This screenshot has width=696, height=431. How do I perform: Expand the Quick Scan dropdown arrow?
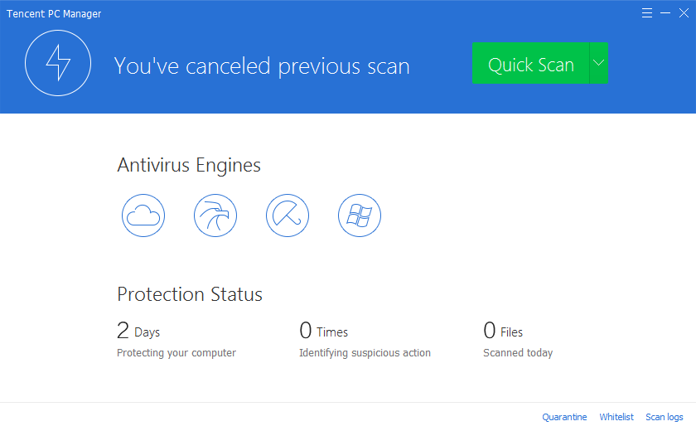(598, 64)
